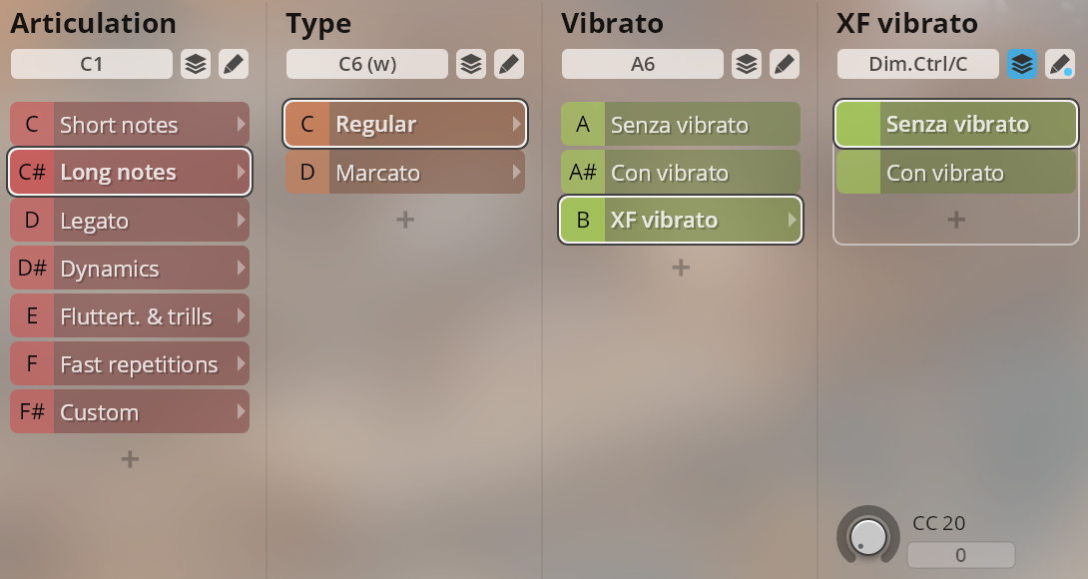Click the layers stack icon under Type
Screen dimensions: 1088x579
pos(471,65)
